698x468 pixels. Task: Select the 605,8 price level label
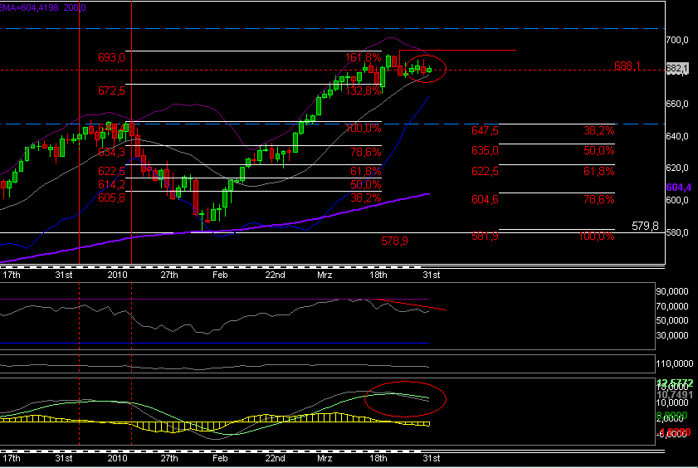coord(111,197)
